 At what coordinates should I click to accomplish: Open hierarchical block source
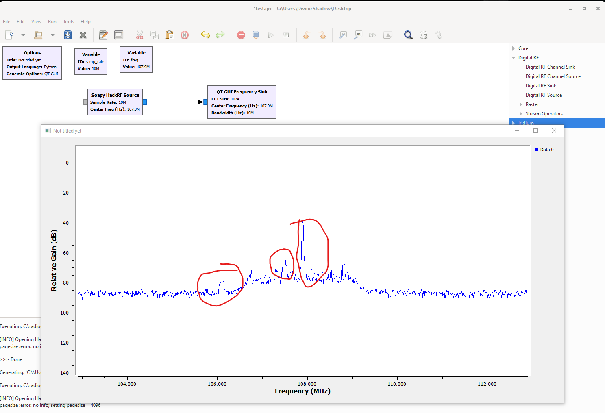pyautogui.click(x=439, y=35)
